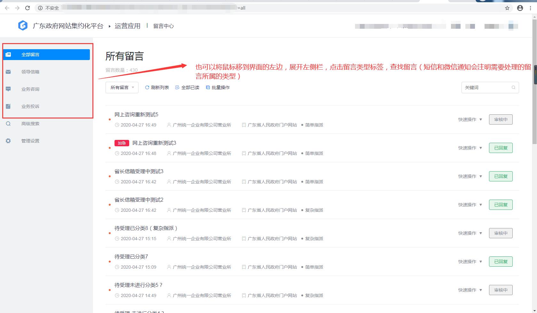Click the 管理设置 gear icon
537x313 pixels.
8,141
